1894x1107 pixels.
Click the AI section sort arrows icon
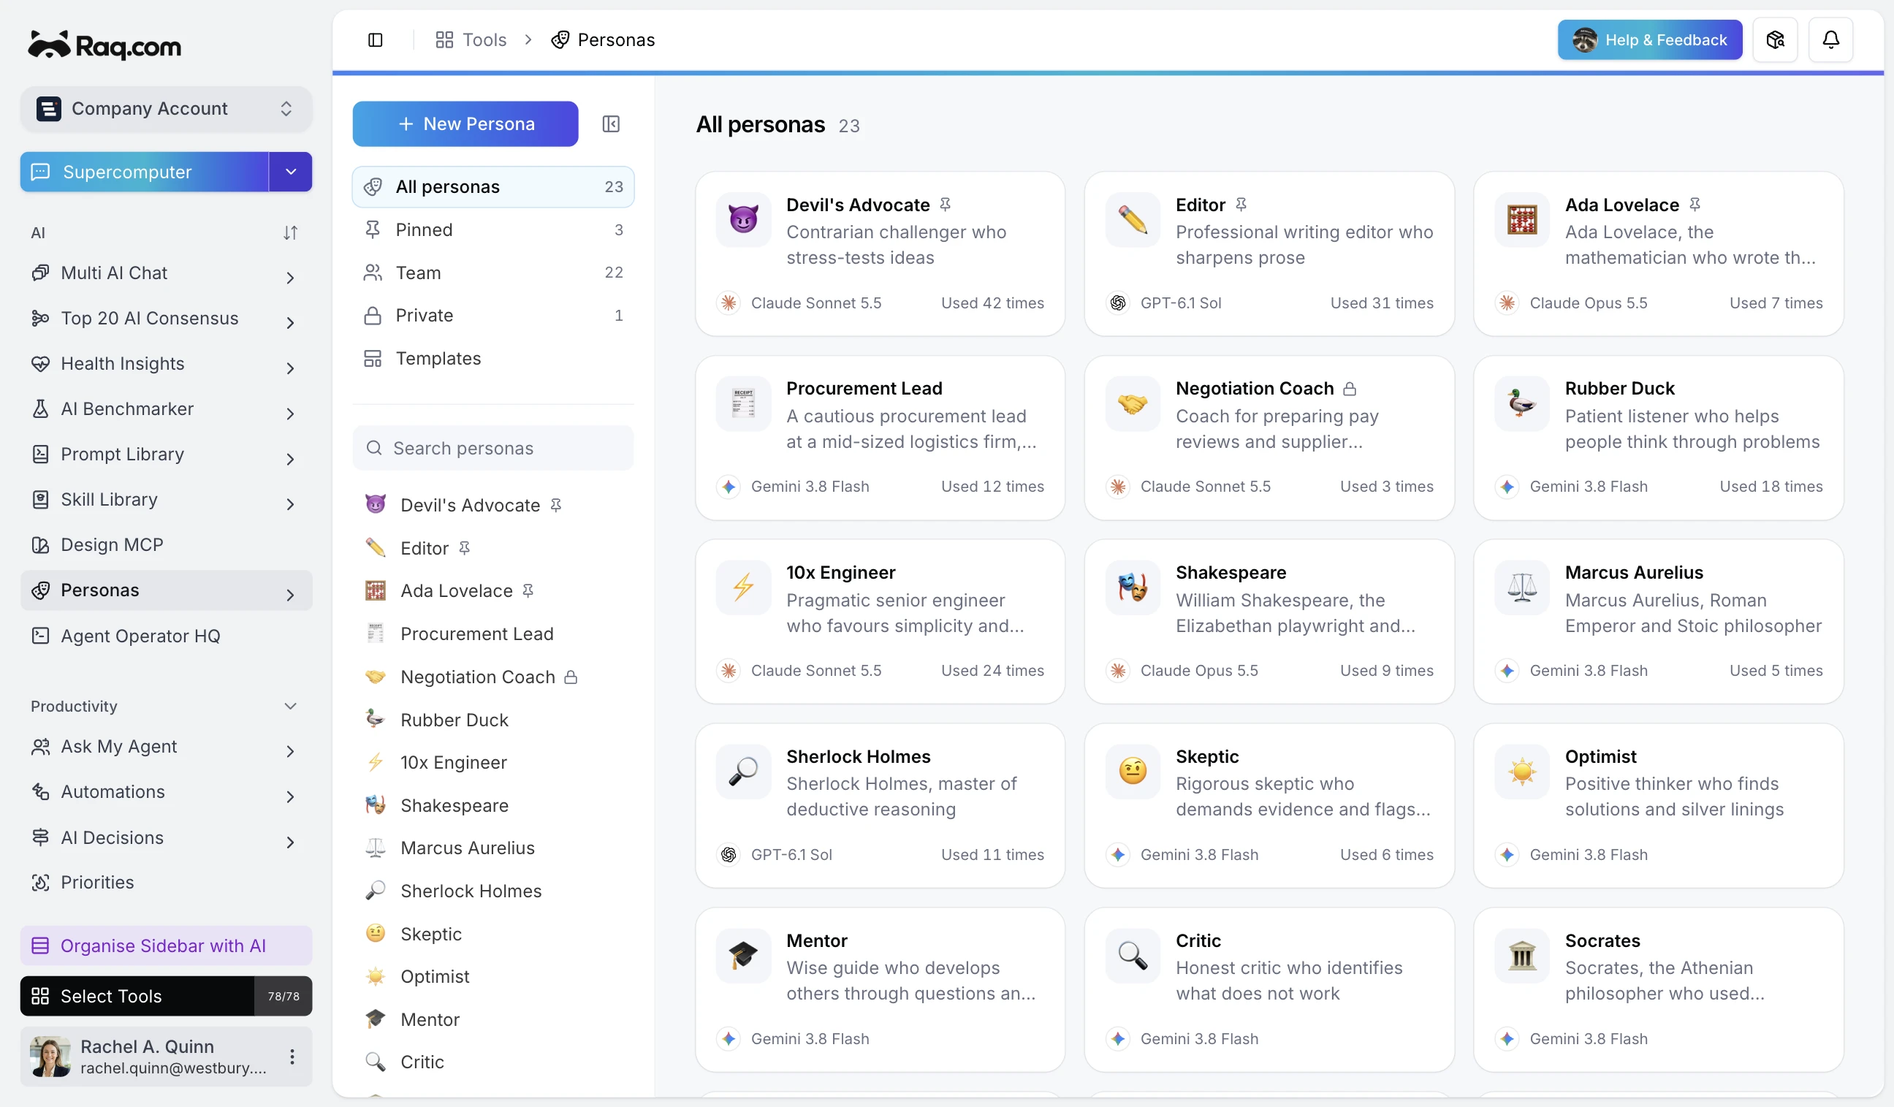pos(290,233)
